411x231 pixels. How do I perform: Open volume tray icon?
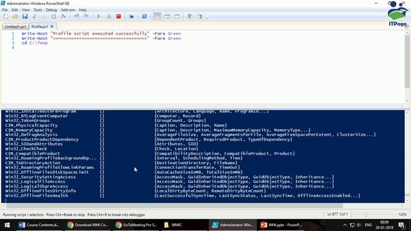(x=359, y=225)
